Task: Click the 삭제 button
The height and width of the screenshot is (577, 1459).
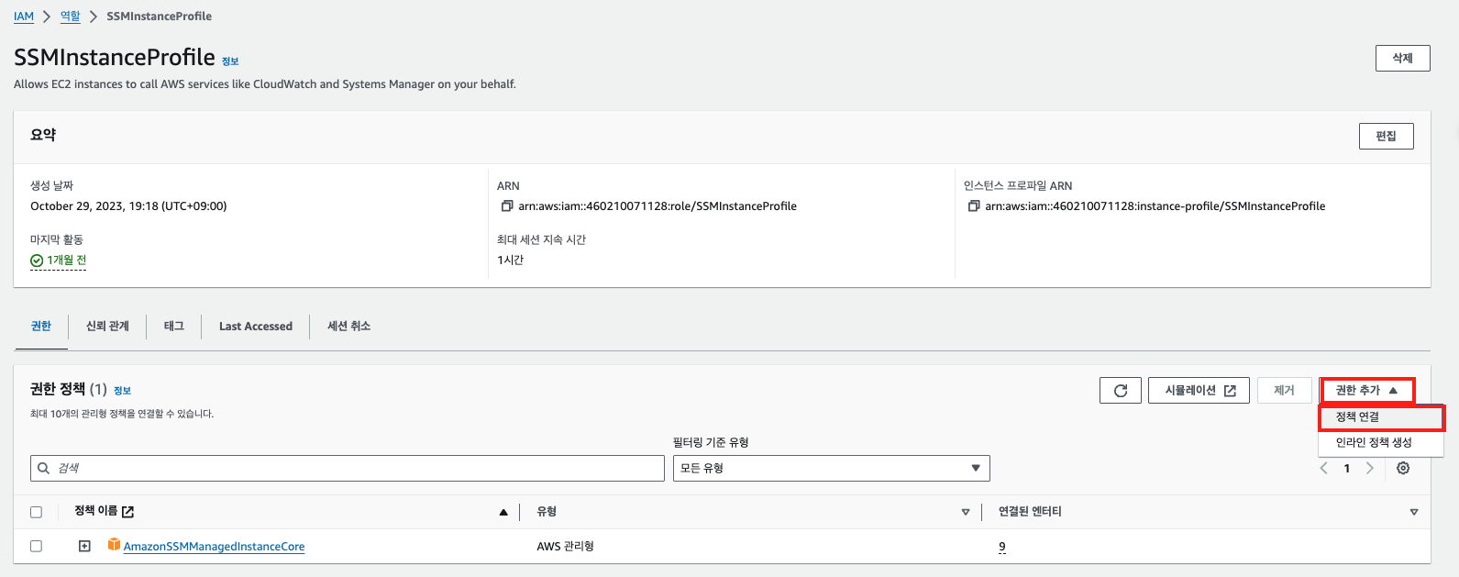Action: coord(1402,58)
